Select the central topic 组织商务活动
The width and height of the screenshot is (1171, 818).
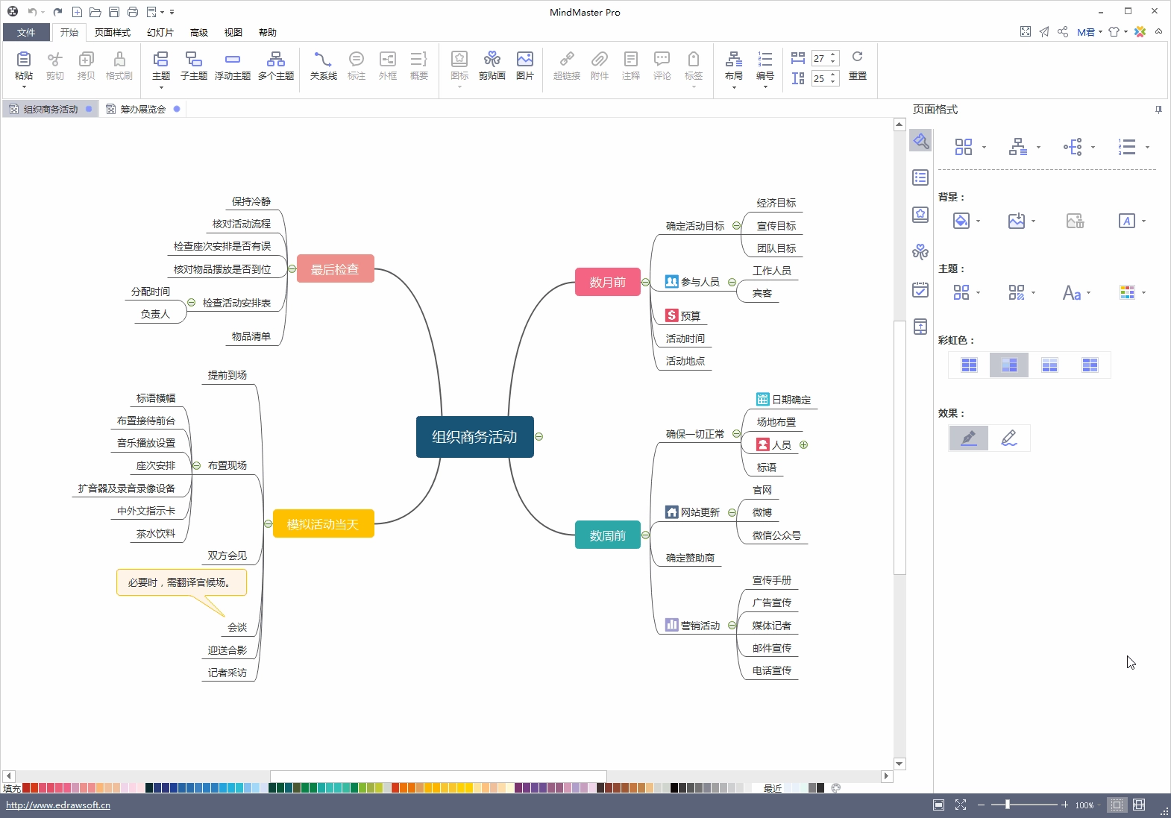click(x=474, y=437)
